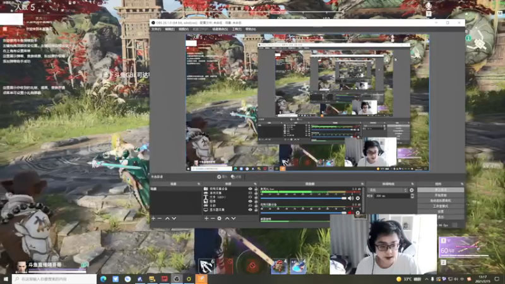Open the 场景集合(S) menu in OBS
The height and width of the screenshot is (284, 505).
point(220,29)
